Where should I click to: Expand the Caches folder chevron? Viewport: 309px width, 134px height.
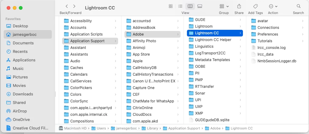pyautogui.click(x=115, y=68)
